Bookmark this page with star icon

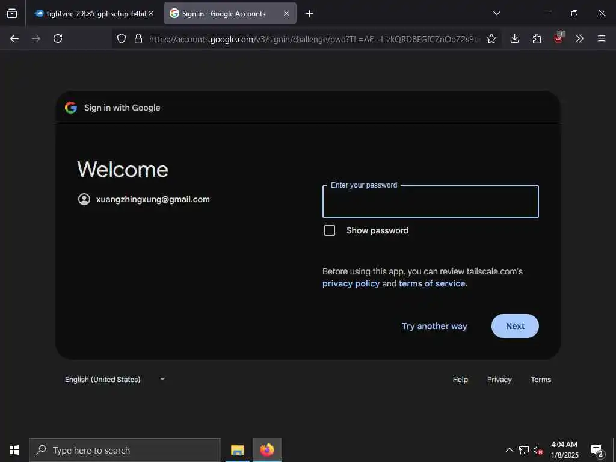[x=491, y=38]
